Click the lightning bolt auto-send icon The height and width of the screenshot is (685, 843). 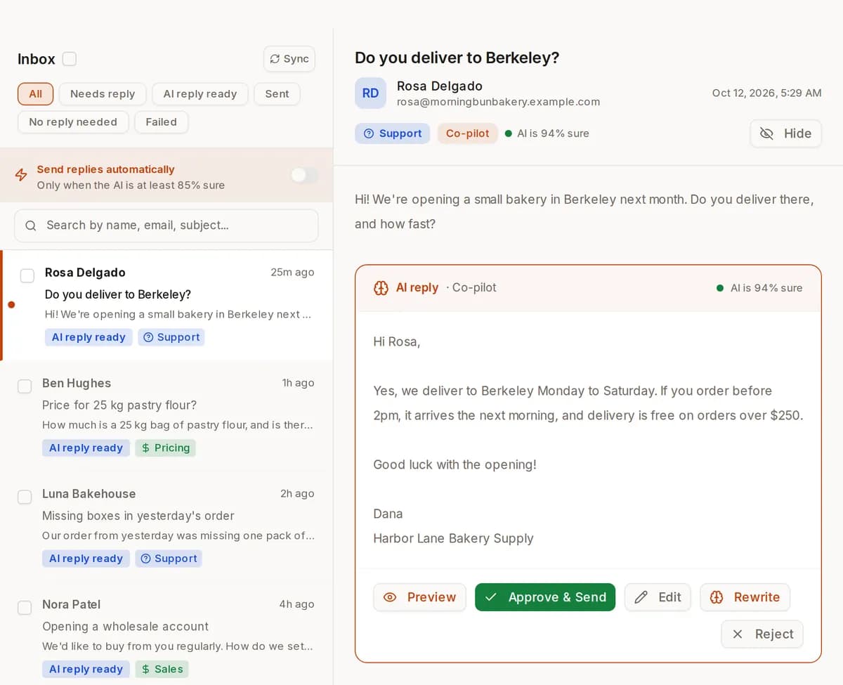click(22, 175)
